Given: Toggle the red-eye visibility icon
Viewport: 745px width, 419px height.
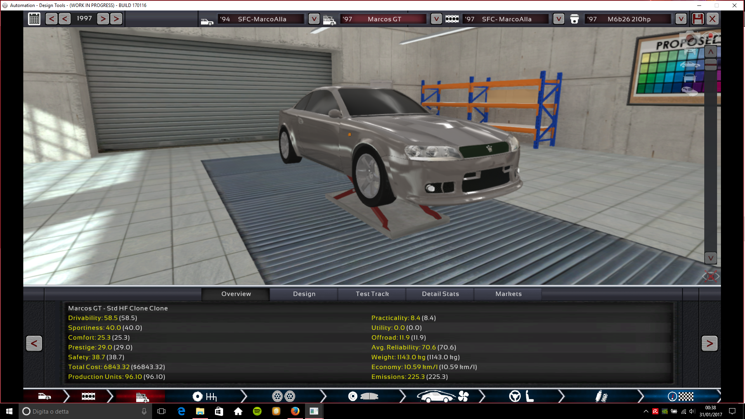Looking at the screenshot, I should [711, 36].
